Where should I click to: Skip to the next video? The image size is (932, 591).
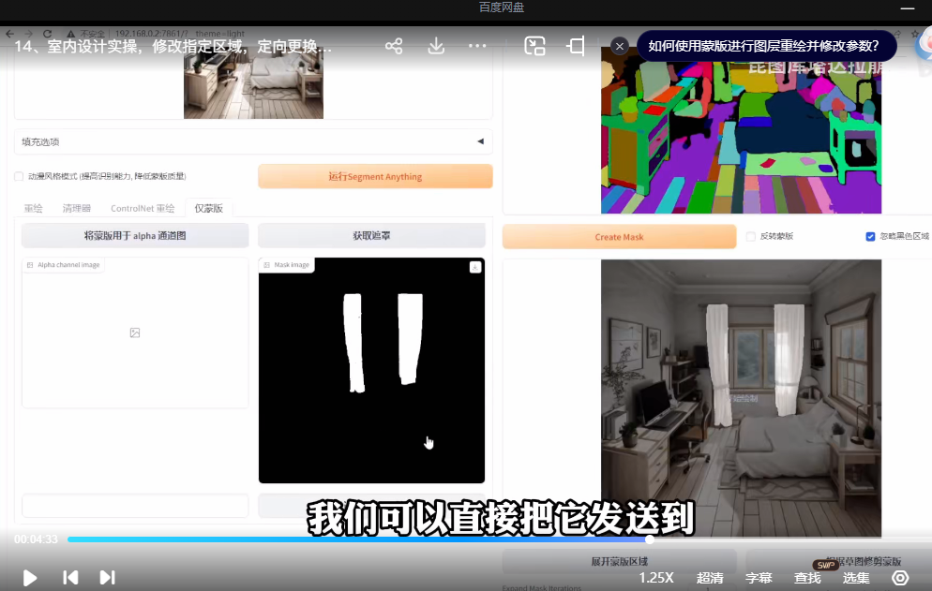pyautogui.click(x=107, y=577)
